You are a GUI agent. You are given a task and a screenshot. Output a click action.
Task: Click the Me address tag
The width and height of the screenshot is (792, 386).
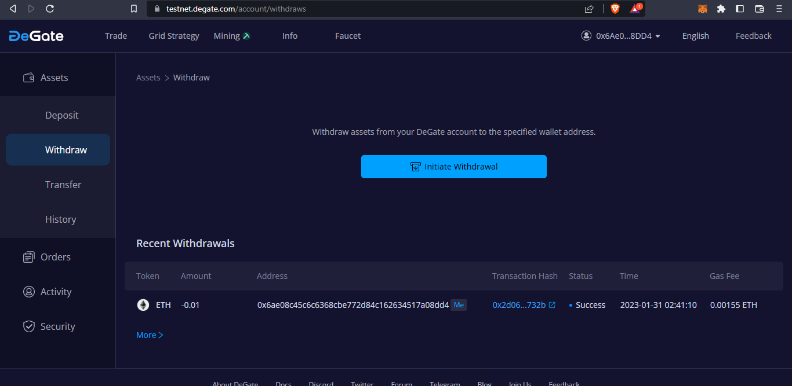tap(459, 305)
